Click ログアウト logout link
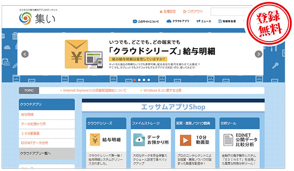The width and height of the screenshot is (294, 171). point(195,11)
